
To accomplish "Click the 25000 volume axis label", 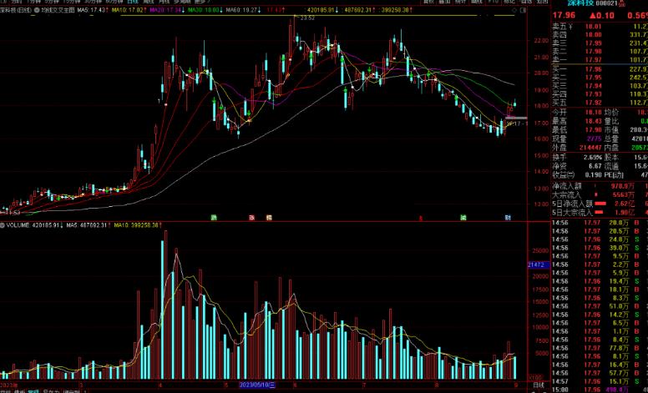I will tap(540, 250).
